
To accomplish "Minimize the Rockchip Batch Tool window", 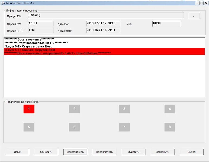I will (x=198, y=3).
